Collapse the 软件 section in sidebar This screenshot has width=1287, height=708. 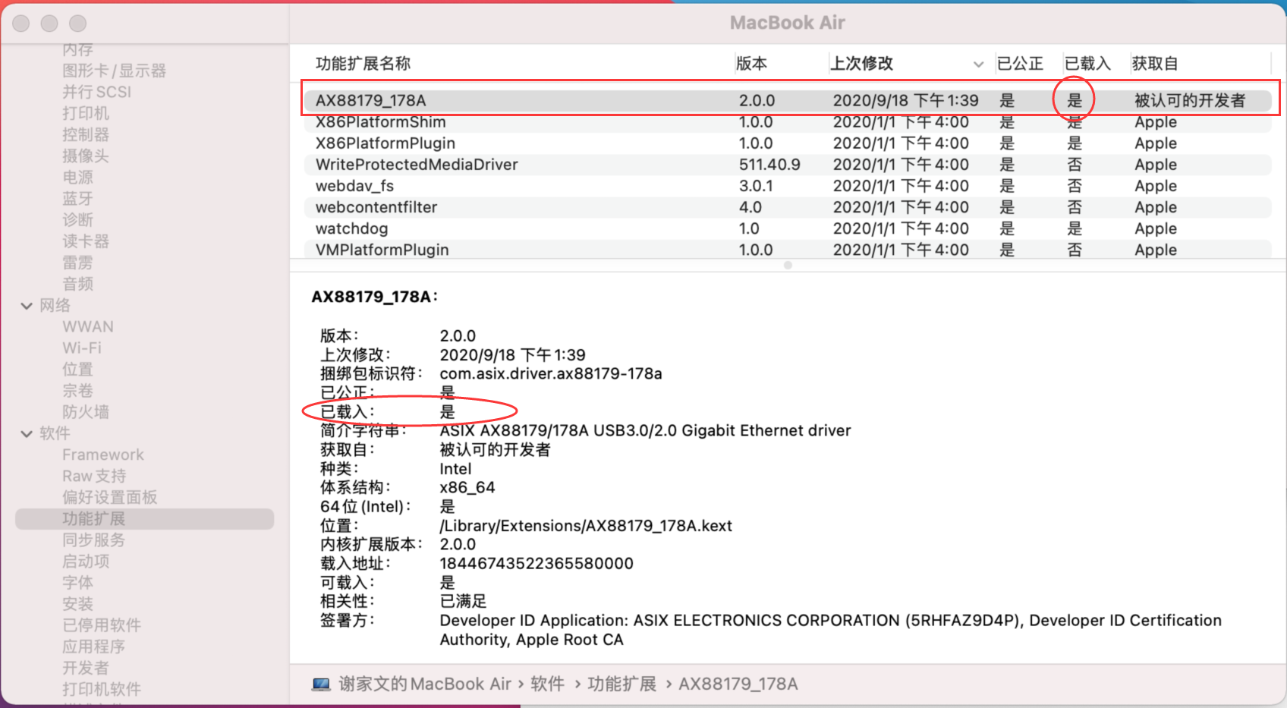(27, 434)
